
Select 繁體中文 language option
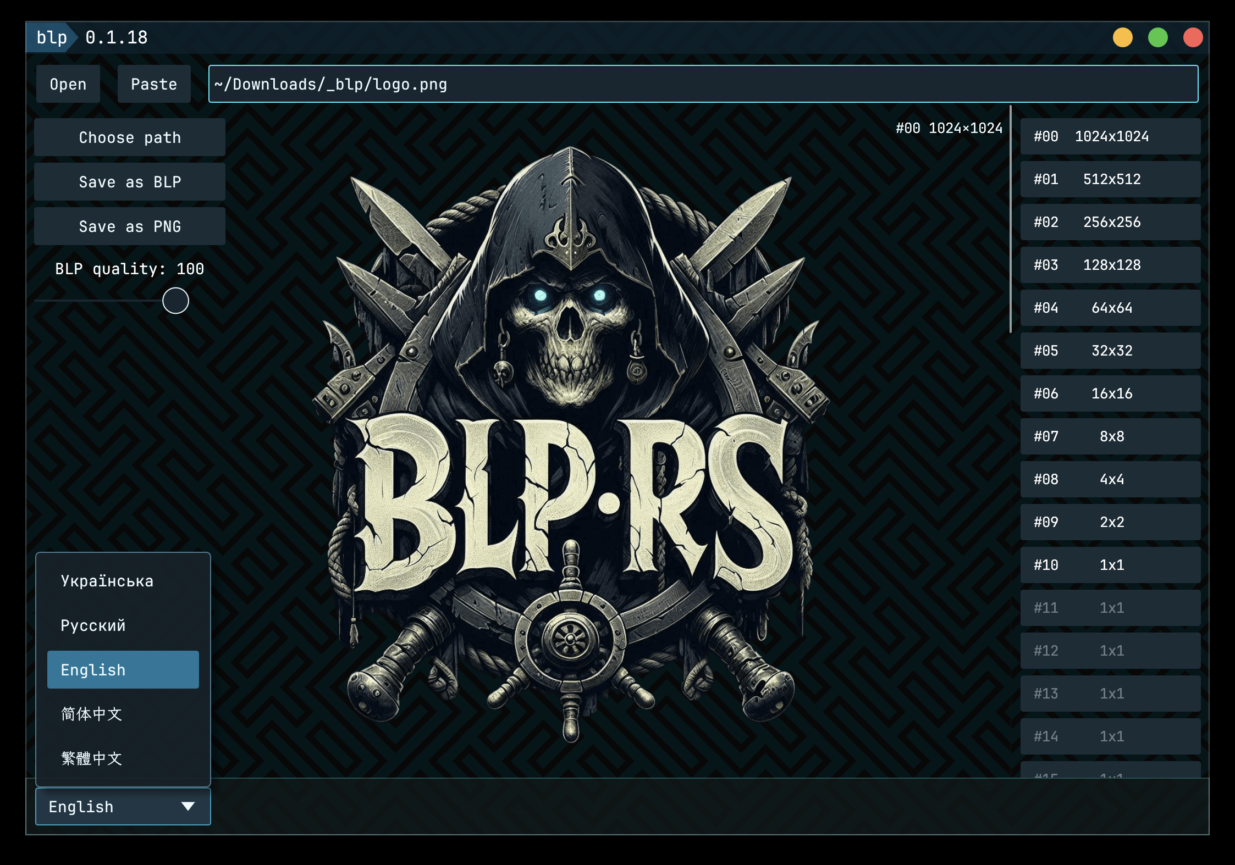pos(123,759)
